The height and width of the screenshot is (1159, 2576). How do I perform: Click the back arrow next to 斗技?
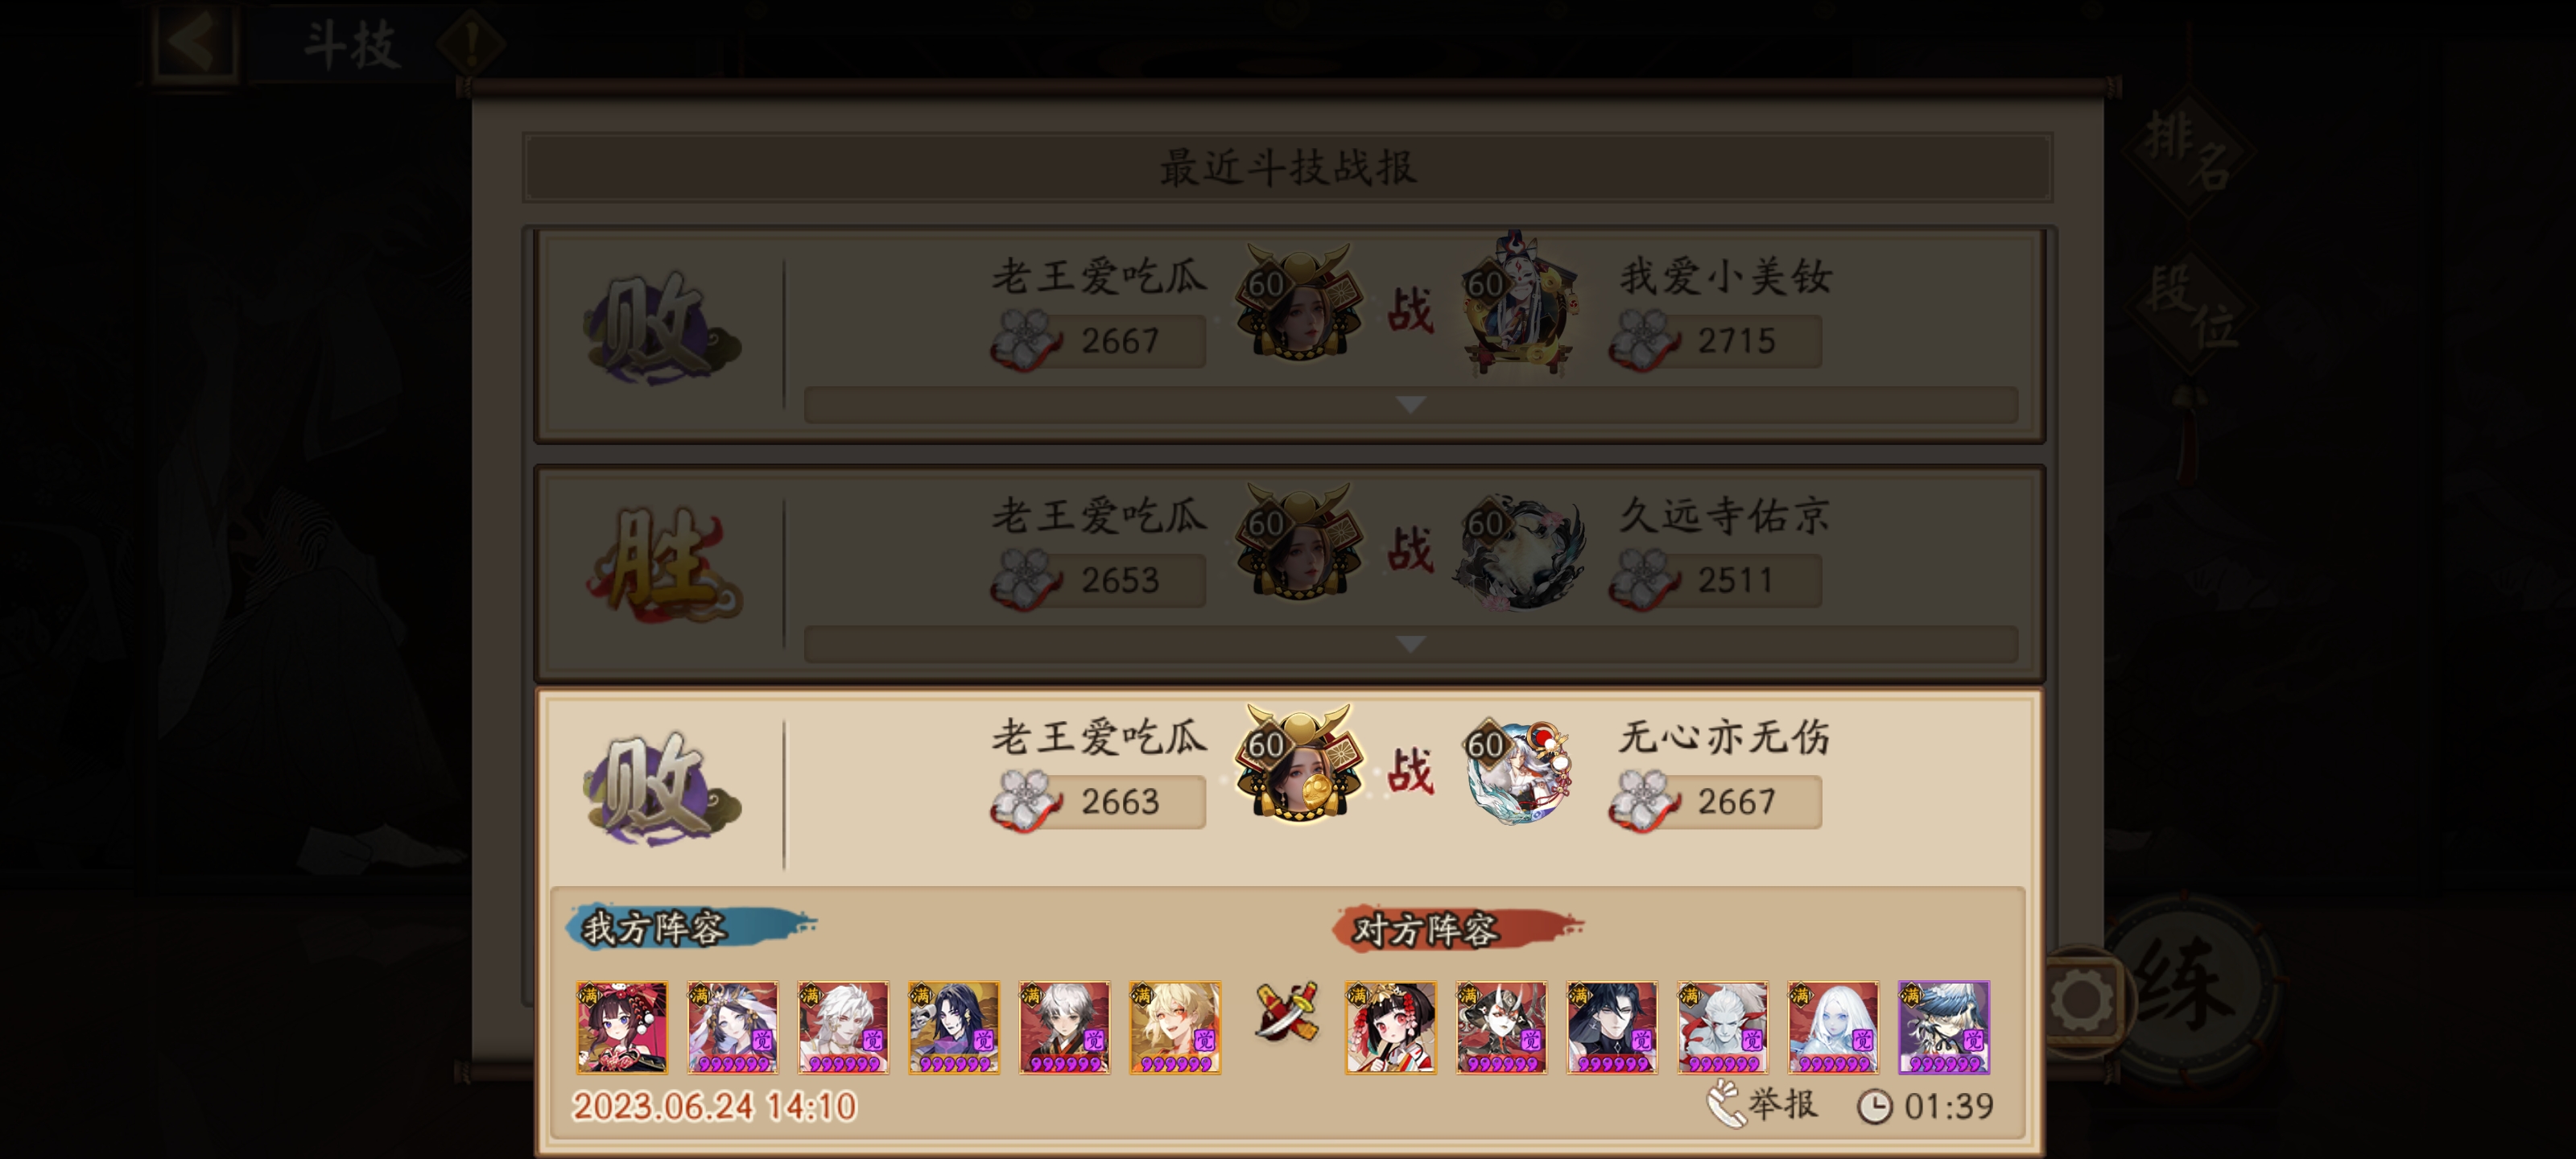coord(195,43)
